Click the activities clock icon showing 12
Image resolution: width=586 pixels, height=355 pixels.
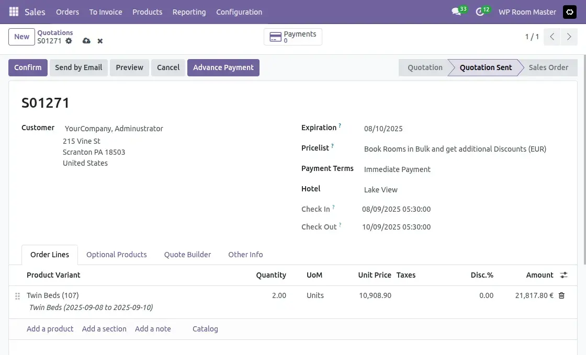tap(479, 12)
